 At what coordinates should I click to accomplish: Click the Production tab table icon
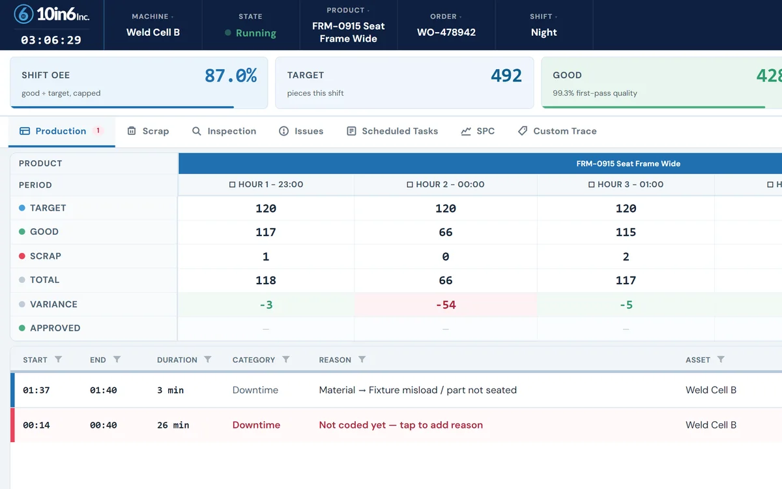(x=25, y=131)
